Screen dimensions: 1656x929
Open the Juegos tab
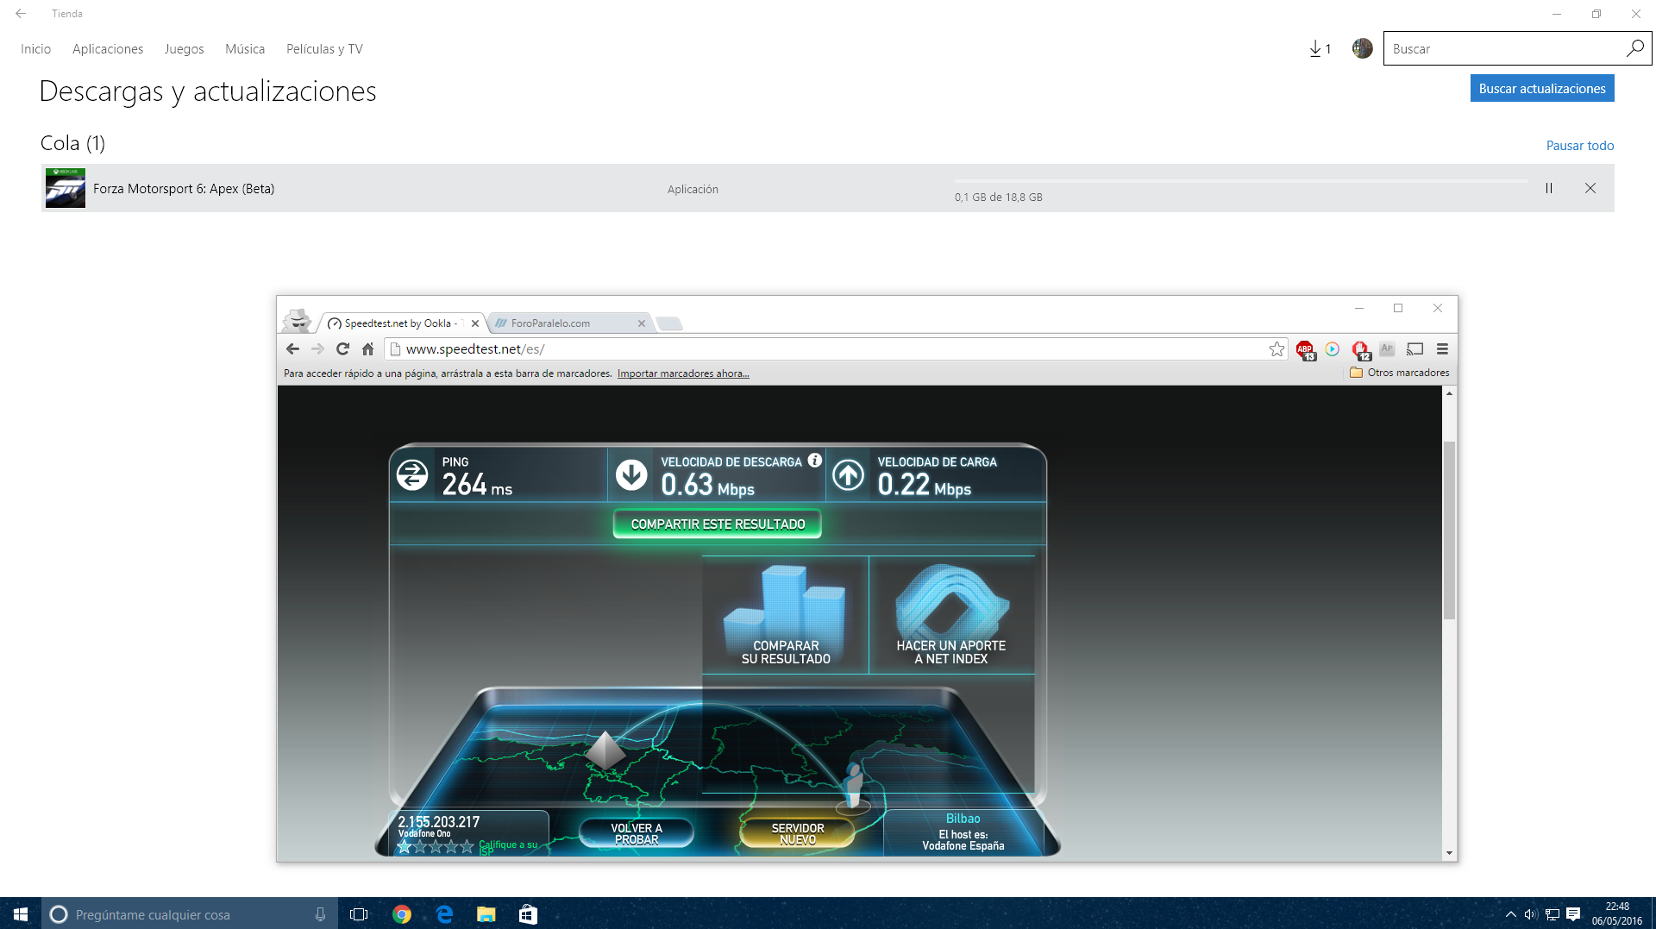(x=184, y=49)
